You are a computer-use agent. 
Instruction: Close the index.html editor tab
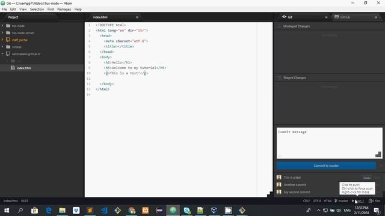click(x=137, y=17)
